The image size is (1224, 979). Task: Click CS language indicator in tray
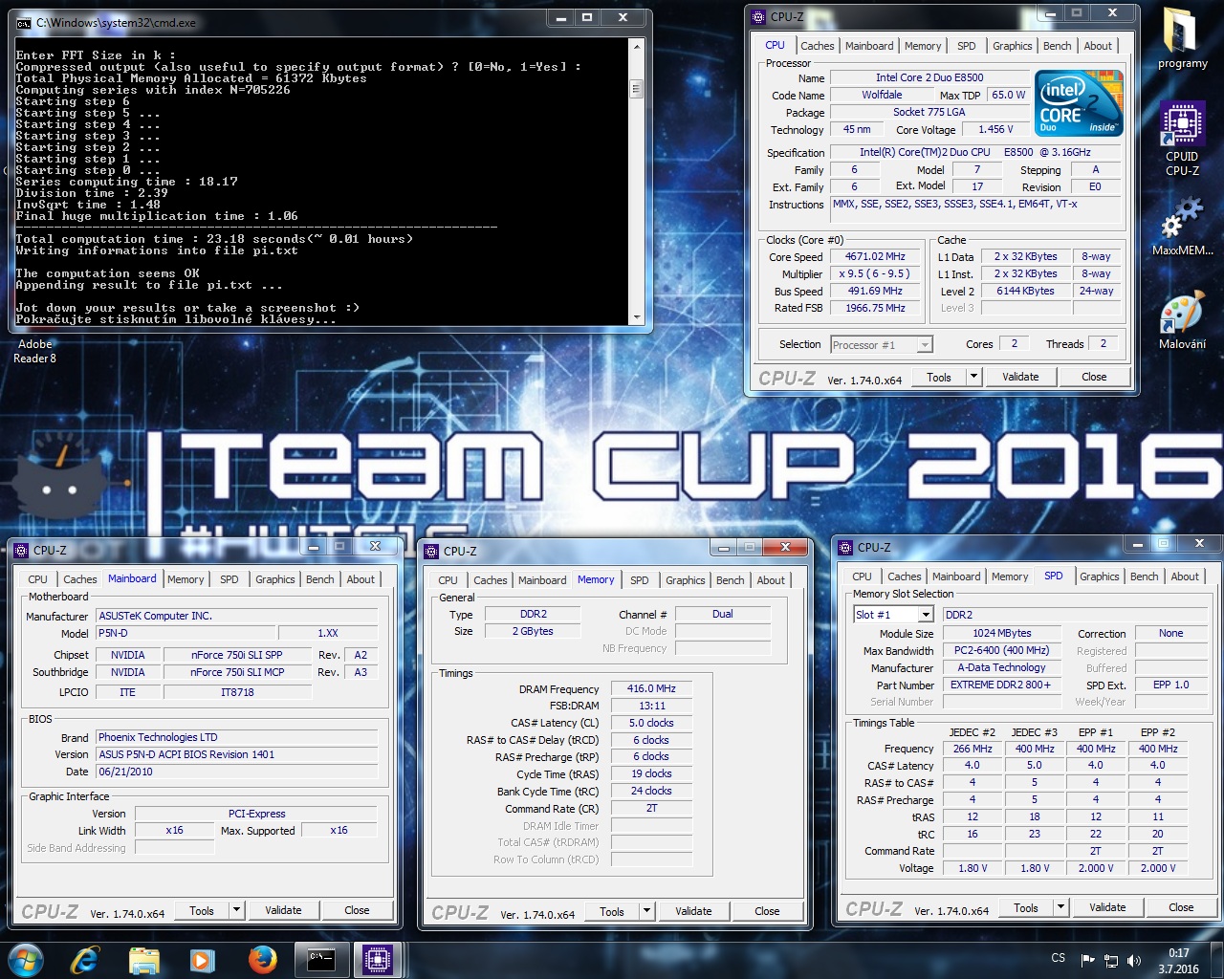point(1058,958)
